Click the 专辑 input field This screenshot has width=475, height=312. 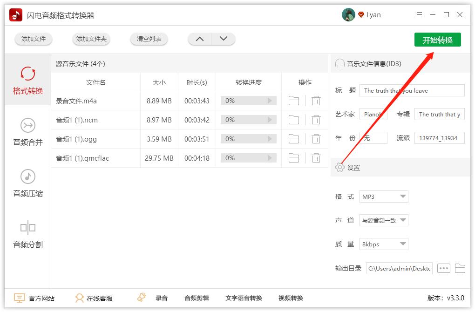(439, 114)
